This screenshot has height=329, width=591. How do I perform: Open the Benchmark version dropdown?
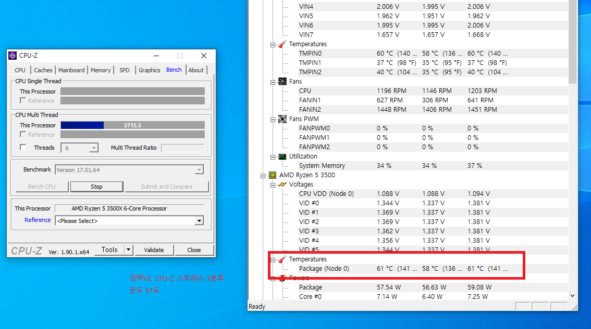pyautogui.click(x=199, y=170)
